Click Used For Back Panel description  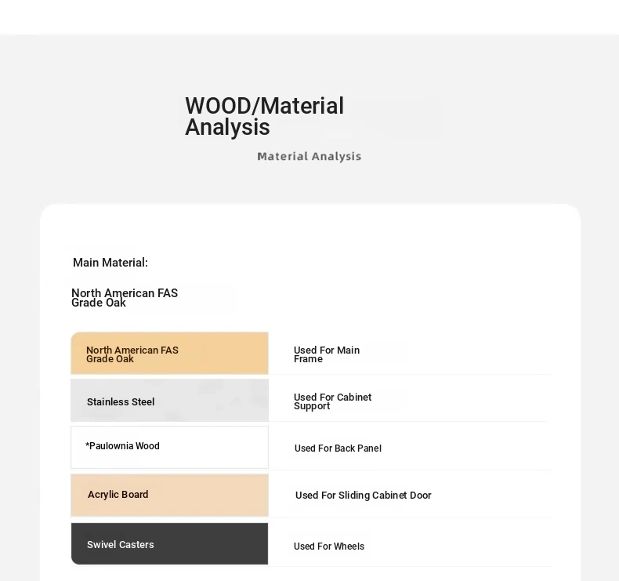pyautogui.click(x=338, y=448)
